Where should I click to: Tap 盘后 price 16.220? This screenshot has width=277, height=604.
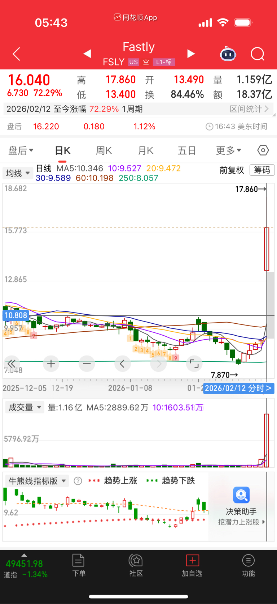click(46, 127)
